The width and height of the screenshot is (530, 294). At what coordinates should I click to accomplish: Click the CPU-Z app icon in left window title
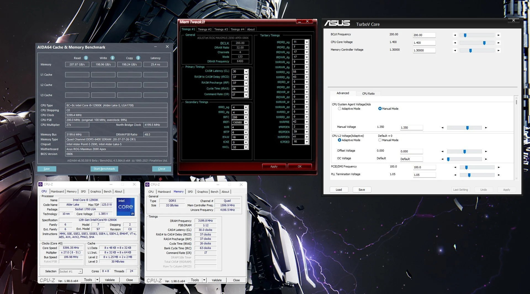[41, 184]
